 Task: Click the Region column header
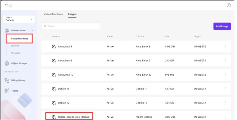(198, 36)
